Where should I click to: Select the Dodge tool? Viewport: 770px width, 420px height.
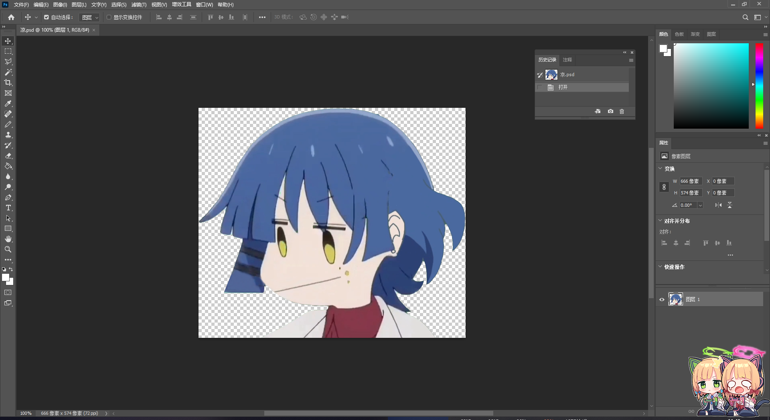(x=8, y=187)
